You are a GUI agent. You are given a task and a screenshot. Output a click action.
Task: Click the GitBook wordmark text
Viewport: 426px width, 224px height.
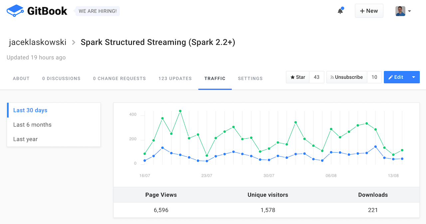coord(47,11)
